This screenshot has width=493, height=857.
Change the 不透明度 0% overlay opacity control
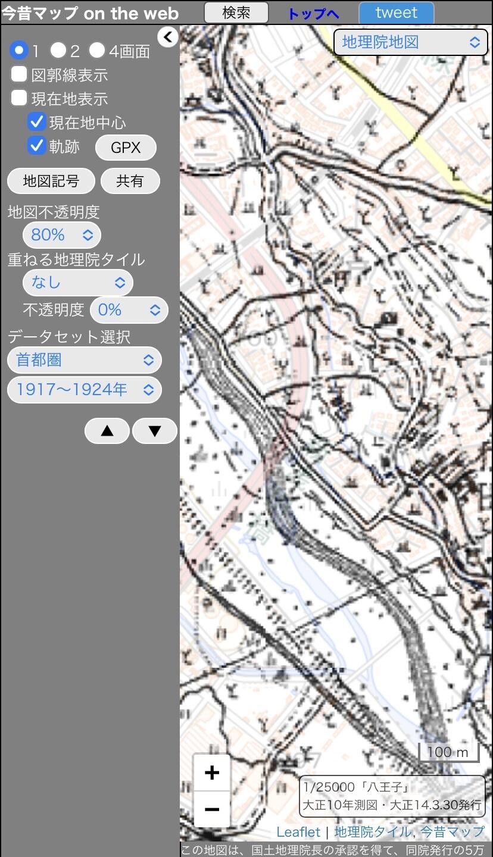(x=129, y=310)
